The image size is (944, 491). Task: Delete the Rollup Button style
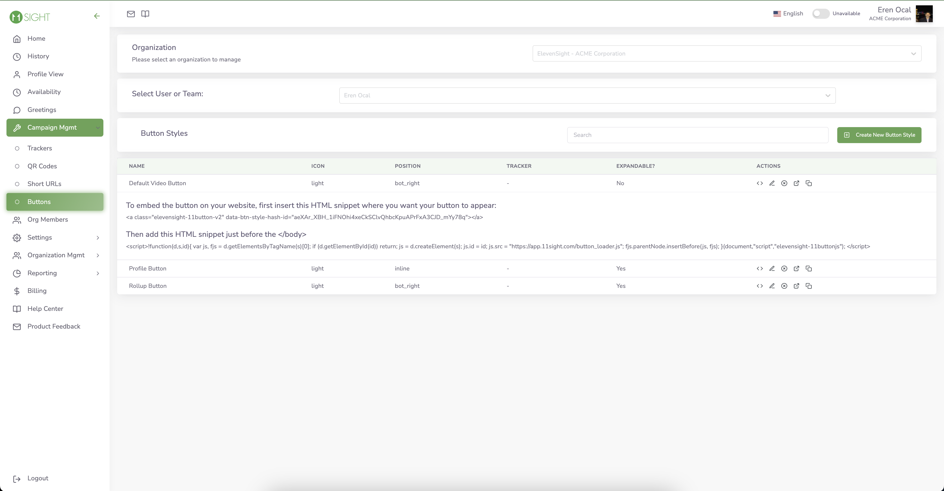tap(784, 286)
